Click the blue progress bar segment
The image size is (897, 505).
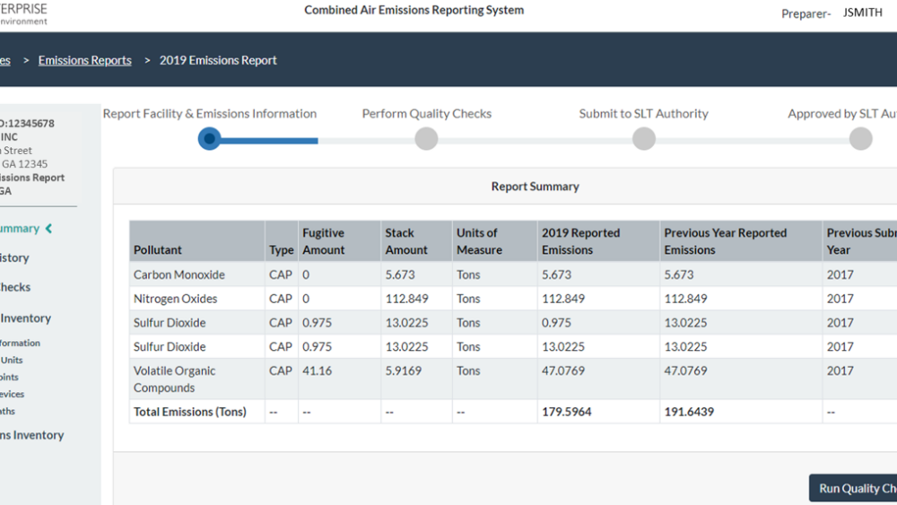click(x=269, y=140)
